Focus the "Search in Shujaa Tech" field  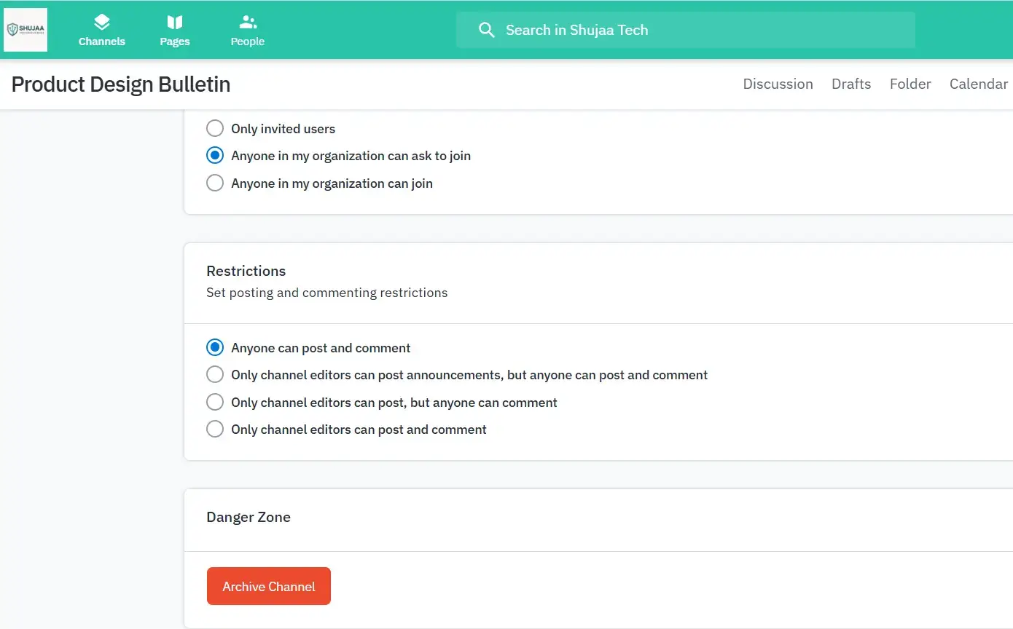click(686, 30)
